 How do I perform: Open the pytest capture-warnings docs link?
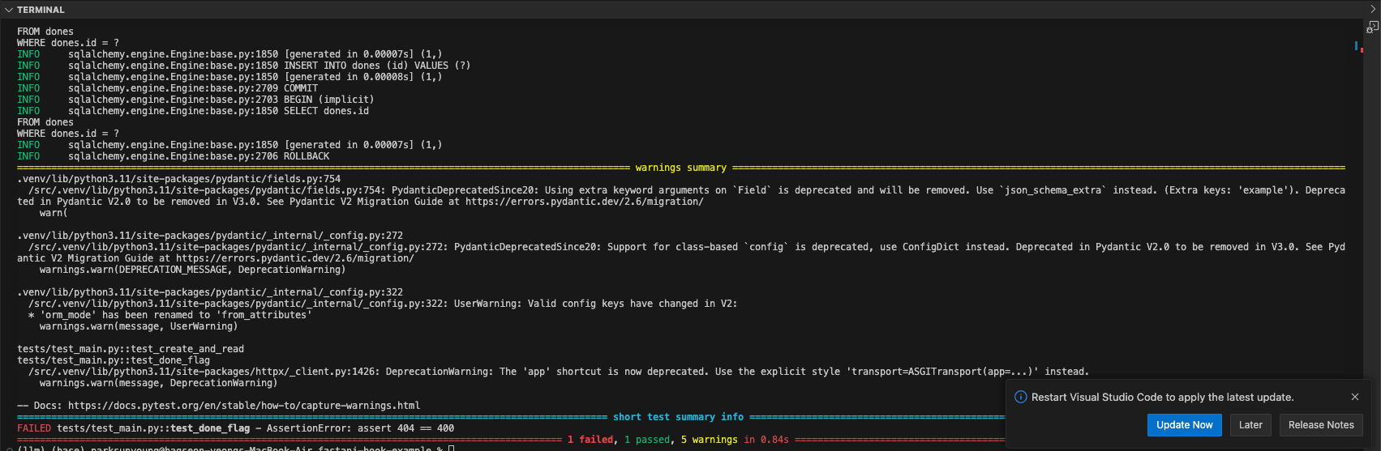click(x=244, y=406)
